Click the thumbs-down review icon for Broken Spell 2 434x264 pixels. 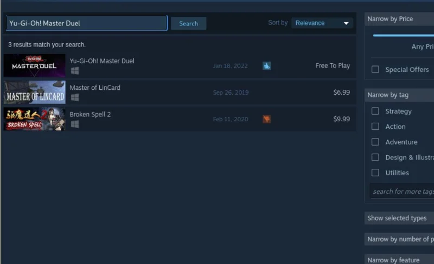[x=266, y=119]
